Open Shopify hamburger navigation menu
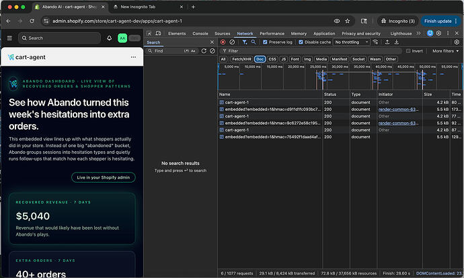464x278 pixels. [x=9, y=38]
